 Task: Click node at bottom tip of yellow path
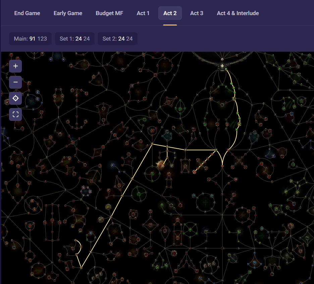[x=81, y=268]
